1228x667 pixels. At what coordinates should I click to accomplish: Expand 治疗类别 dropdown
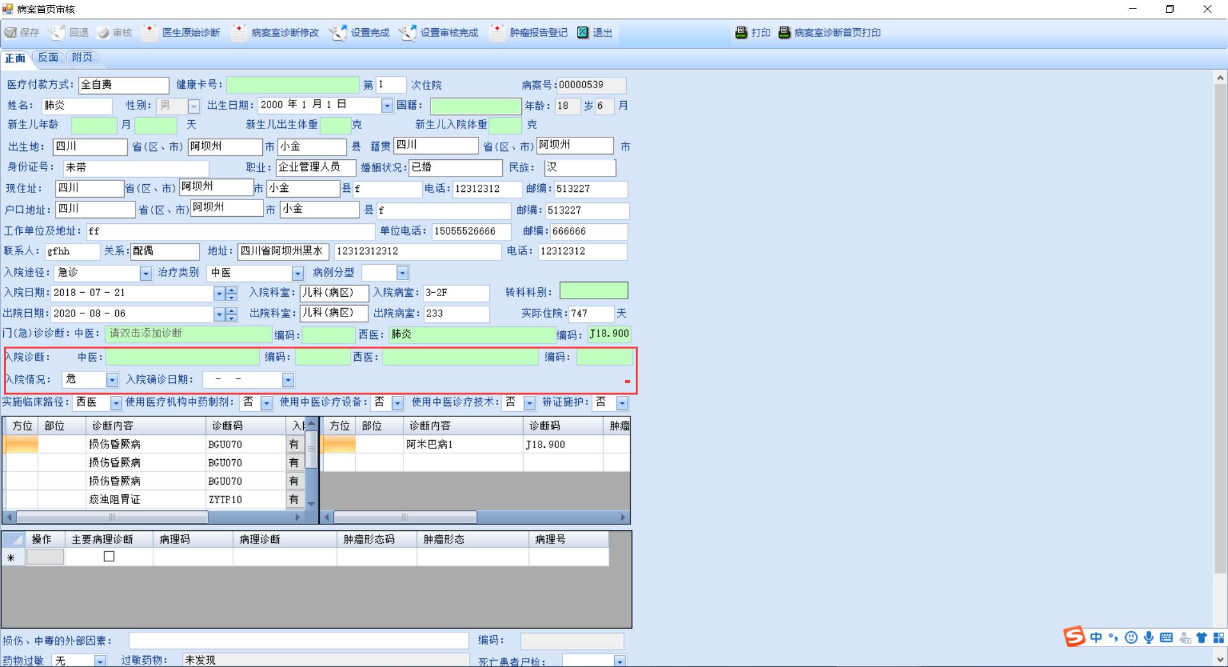297,274
